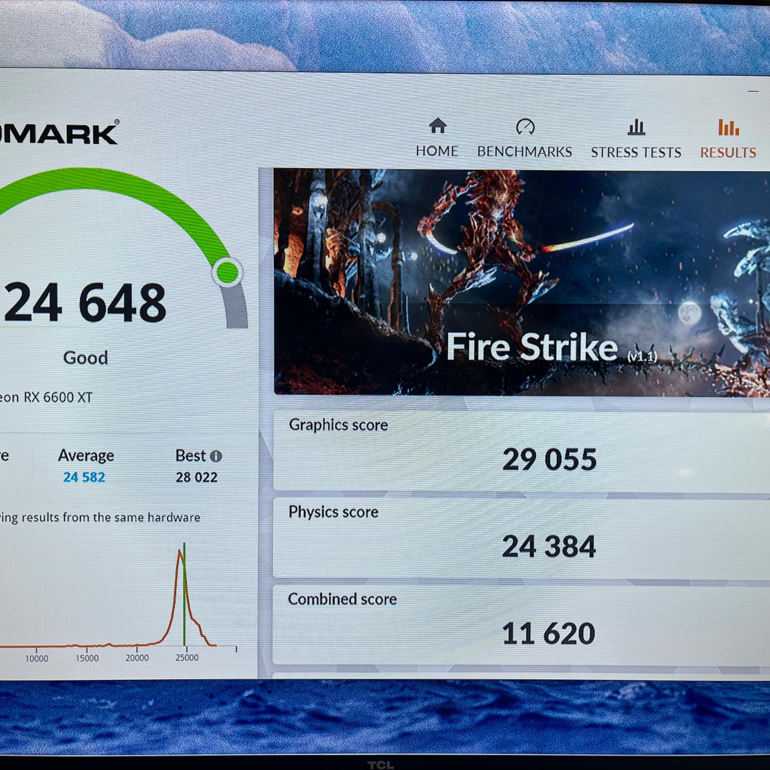
Task: Click the results from the same hardware text
Action: [111, 517]
